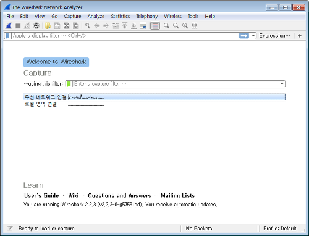
Task: Open the Telephony menu
Action: coord(147,16)
